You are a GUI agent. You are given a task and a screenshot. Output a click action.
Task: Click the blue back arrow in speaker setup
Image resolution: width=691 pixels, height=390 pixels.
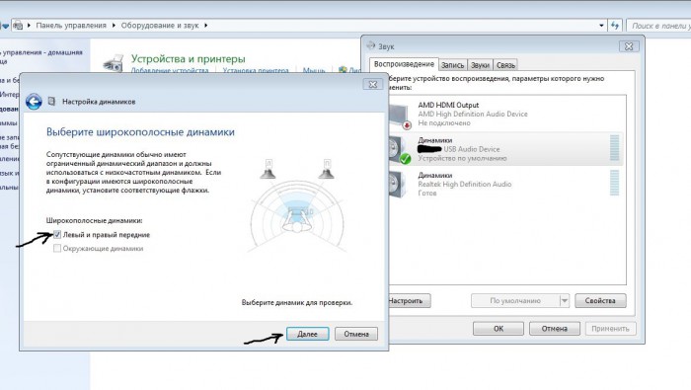(34, 102)
